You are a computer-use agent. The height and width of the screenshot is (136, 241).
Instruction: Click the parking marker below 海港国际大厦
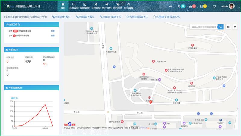click(x=114, y=67)
